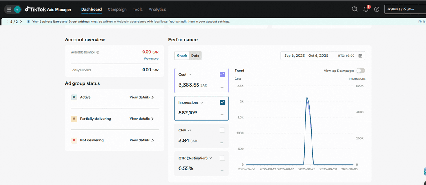View details for Partially delivering ad groups
The image size is (426, 185).
click(x=141, y=119)
